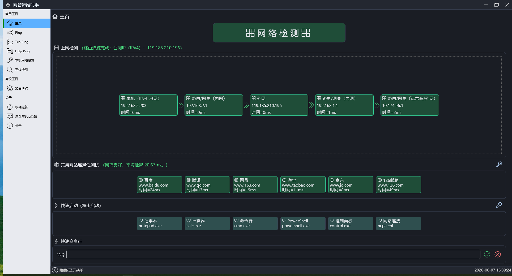Click the lightning icon beside 快速命令行
This screenshot has width=512, height=276.
[x=57, y=241]
